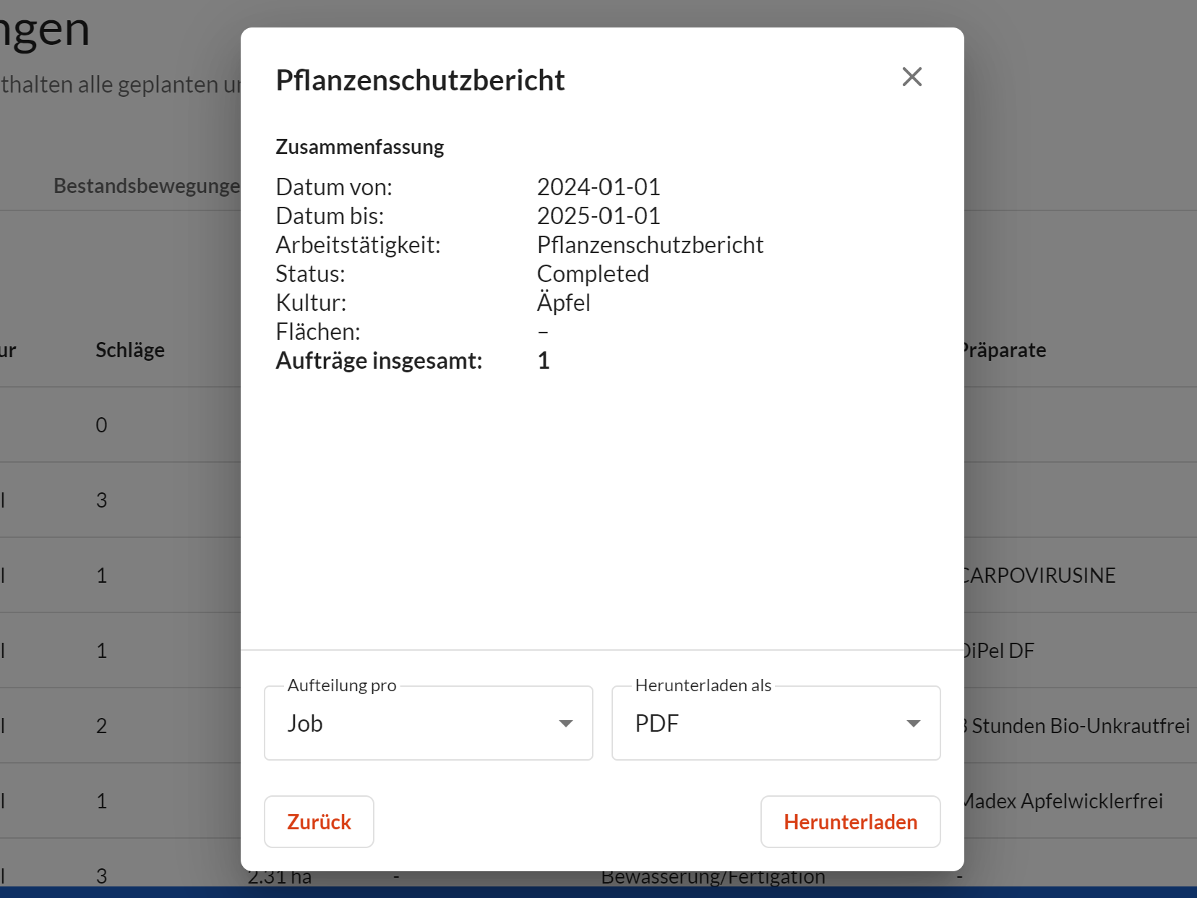Click the arrow next to Job
This screenshot has width=1197, height=898.
pyautogui.click(x=565, y=724)
